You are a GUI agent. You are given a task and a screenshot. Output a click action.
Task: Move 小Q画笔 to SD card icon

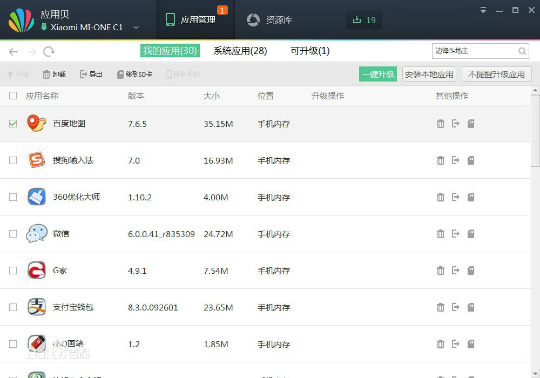coord(471,345)
